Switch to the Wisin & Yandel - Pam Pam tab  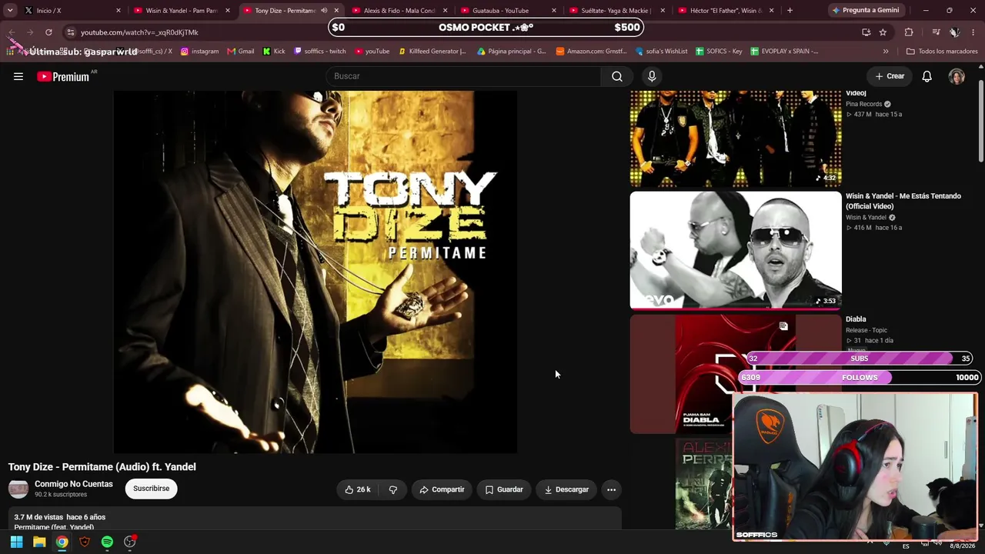182,11
